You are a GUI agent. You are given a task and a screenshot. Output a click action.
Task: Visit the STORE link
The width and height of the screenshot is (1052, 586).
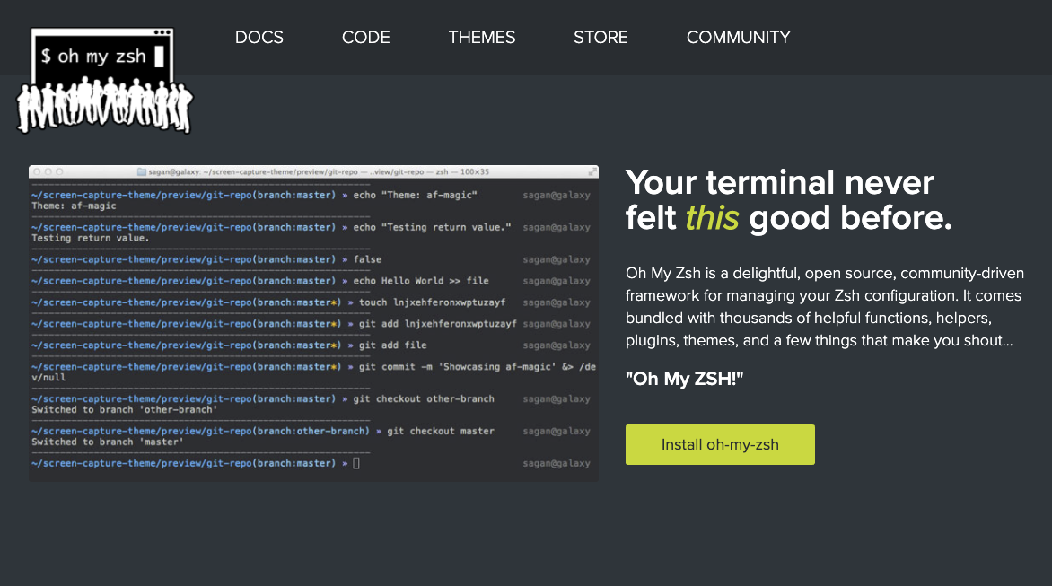click(601, 38)
